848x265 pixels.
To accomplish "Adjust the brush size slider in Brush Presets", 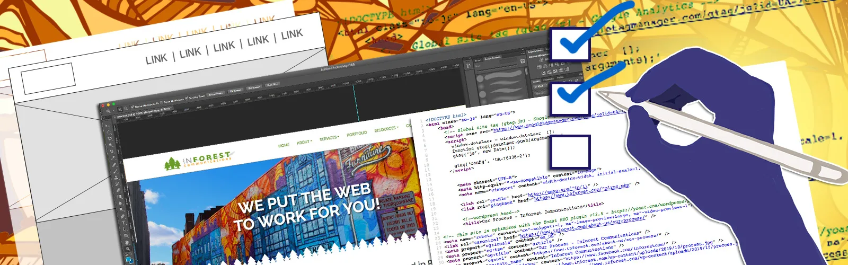I will click(497, 68).
